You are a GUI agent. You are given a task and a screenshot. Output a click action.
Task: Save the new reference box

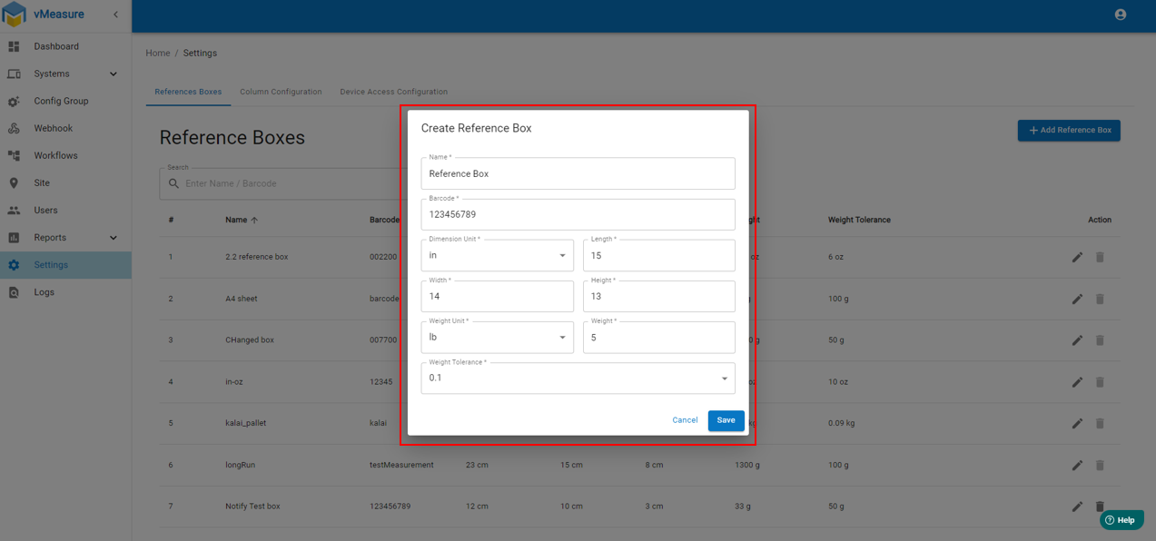(x=726, y=420)
